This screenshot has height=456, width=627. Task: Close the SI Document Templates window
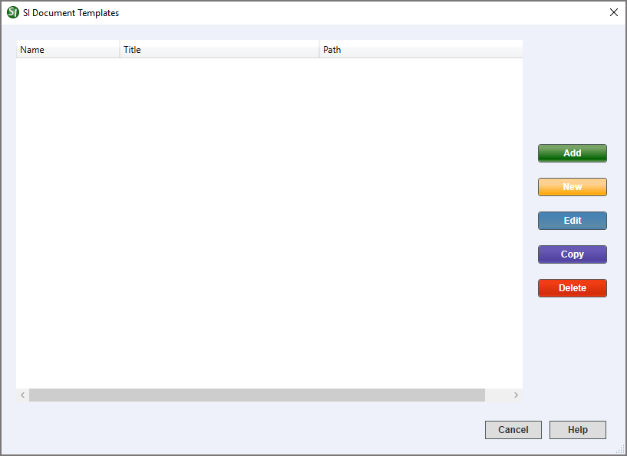pyautogui.click(x=614, y=12)
